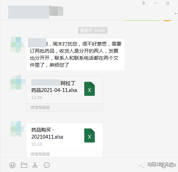Click the sender avatar beside the text message
This screenshot has width=178, height=172.
point(17,45)
